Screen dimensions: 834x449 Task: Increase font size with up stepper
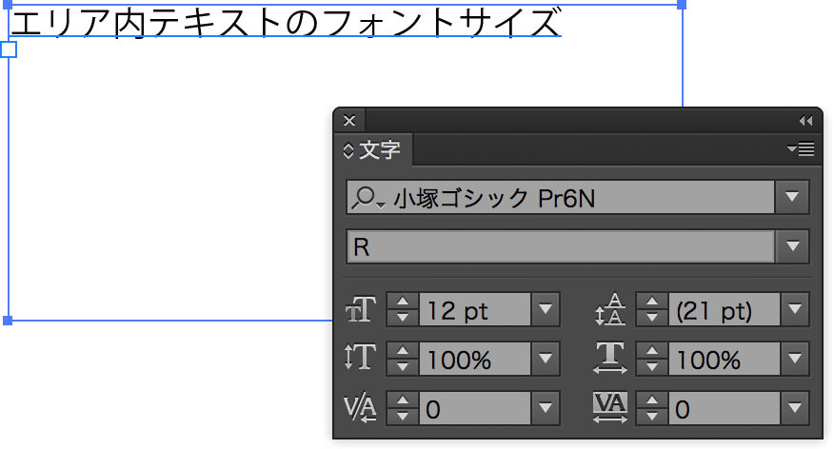(403, 302)
